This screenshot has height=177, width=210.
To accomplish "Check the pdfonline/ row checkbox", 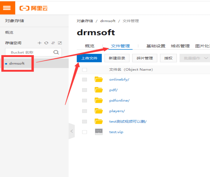I will [84, 101].
